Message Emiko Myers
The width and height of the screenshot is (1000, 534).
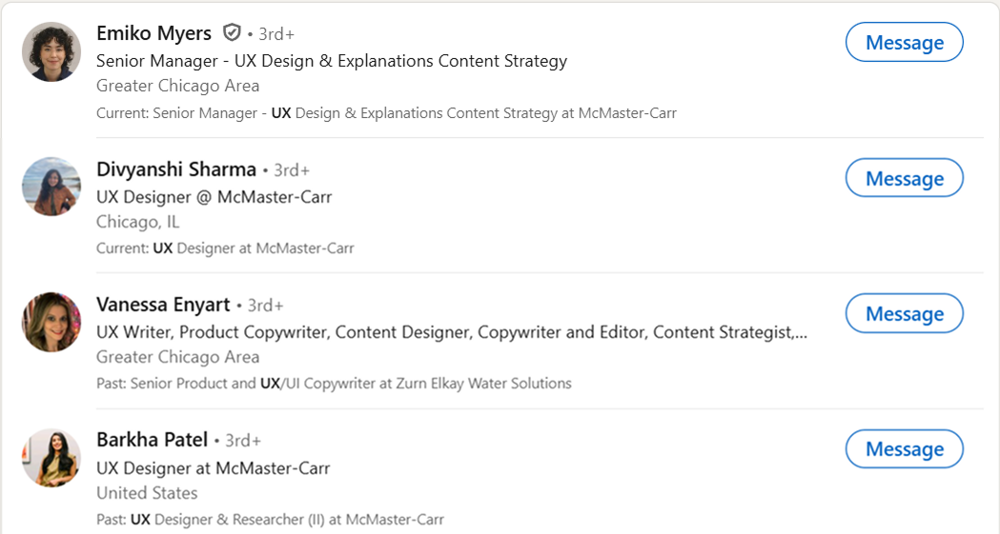(x=904, y=43)
